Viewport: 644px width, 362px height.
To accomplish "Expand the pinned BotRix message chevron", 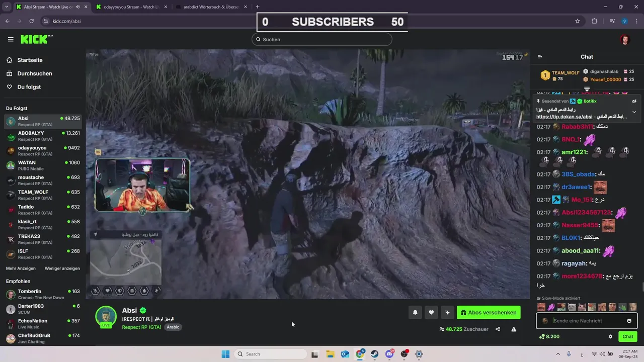I will click(x=634, y=112).
